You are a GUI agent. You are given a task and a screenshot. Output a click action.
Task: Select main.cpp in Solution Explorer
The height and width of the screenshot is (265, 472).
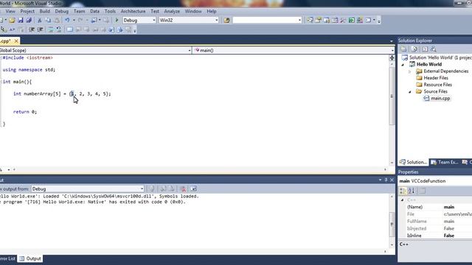(x=440, y=98)
